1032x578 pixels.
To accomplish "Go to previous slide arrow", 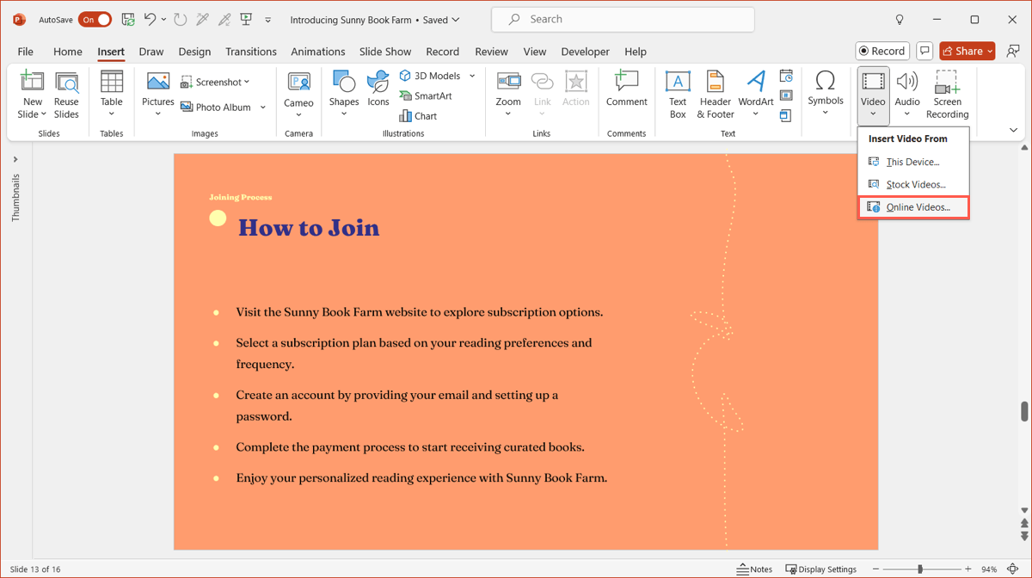I will click(1024, 523).
